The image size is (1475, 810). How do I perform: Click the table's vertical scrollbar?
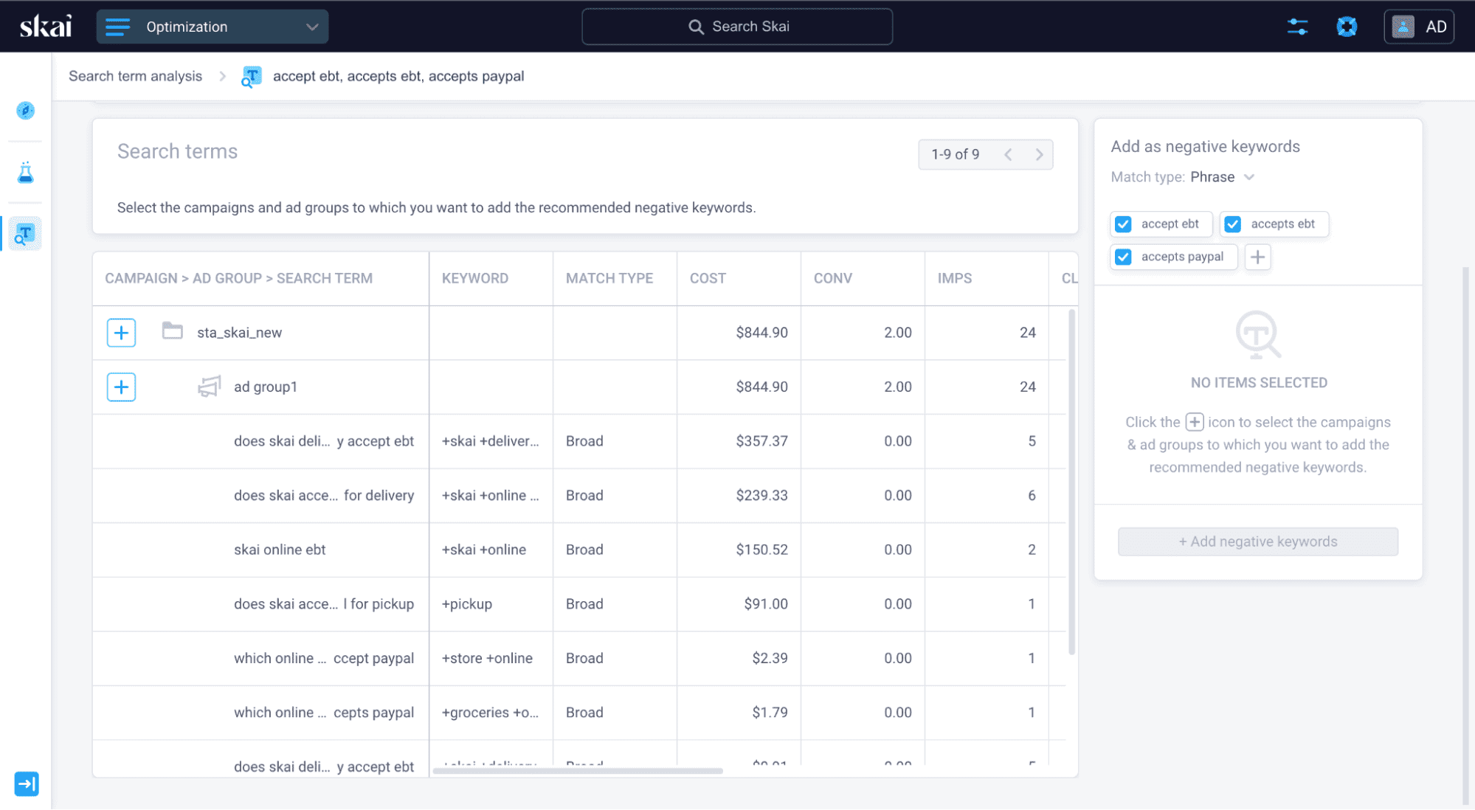1071,482
